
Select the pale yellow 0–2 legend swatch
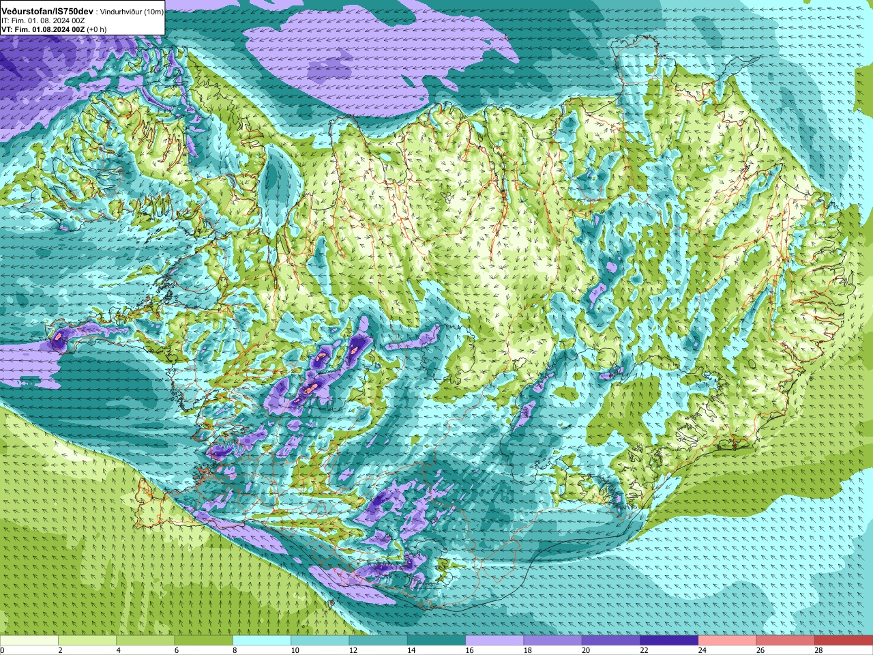(x=29, y=641)
